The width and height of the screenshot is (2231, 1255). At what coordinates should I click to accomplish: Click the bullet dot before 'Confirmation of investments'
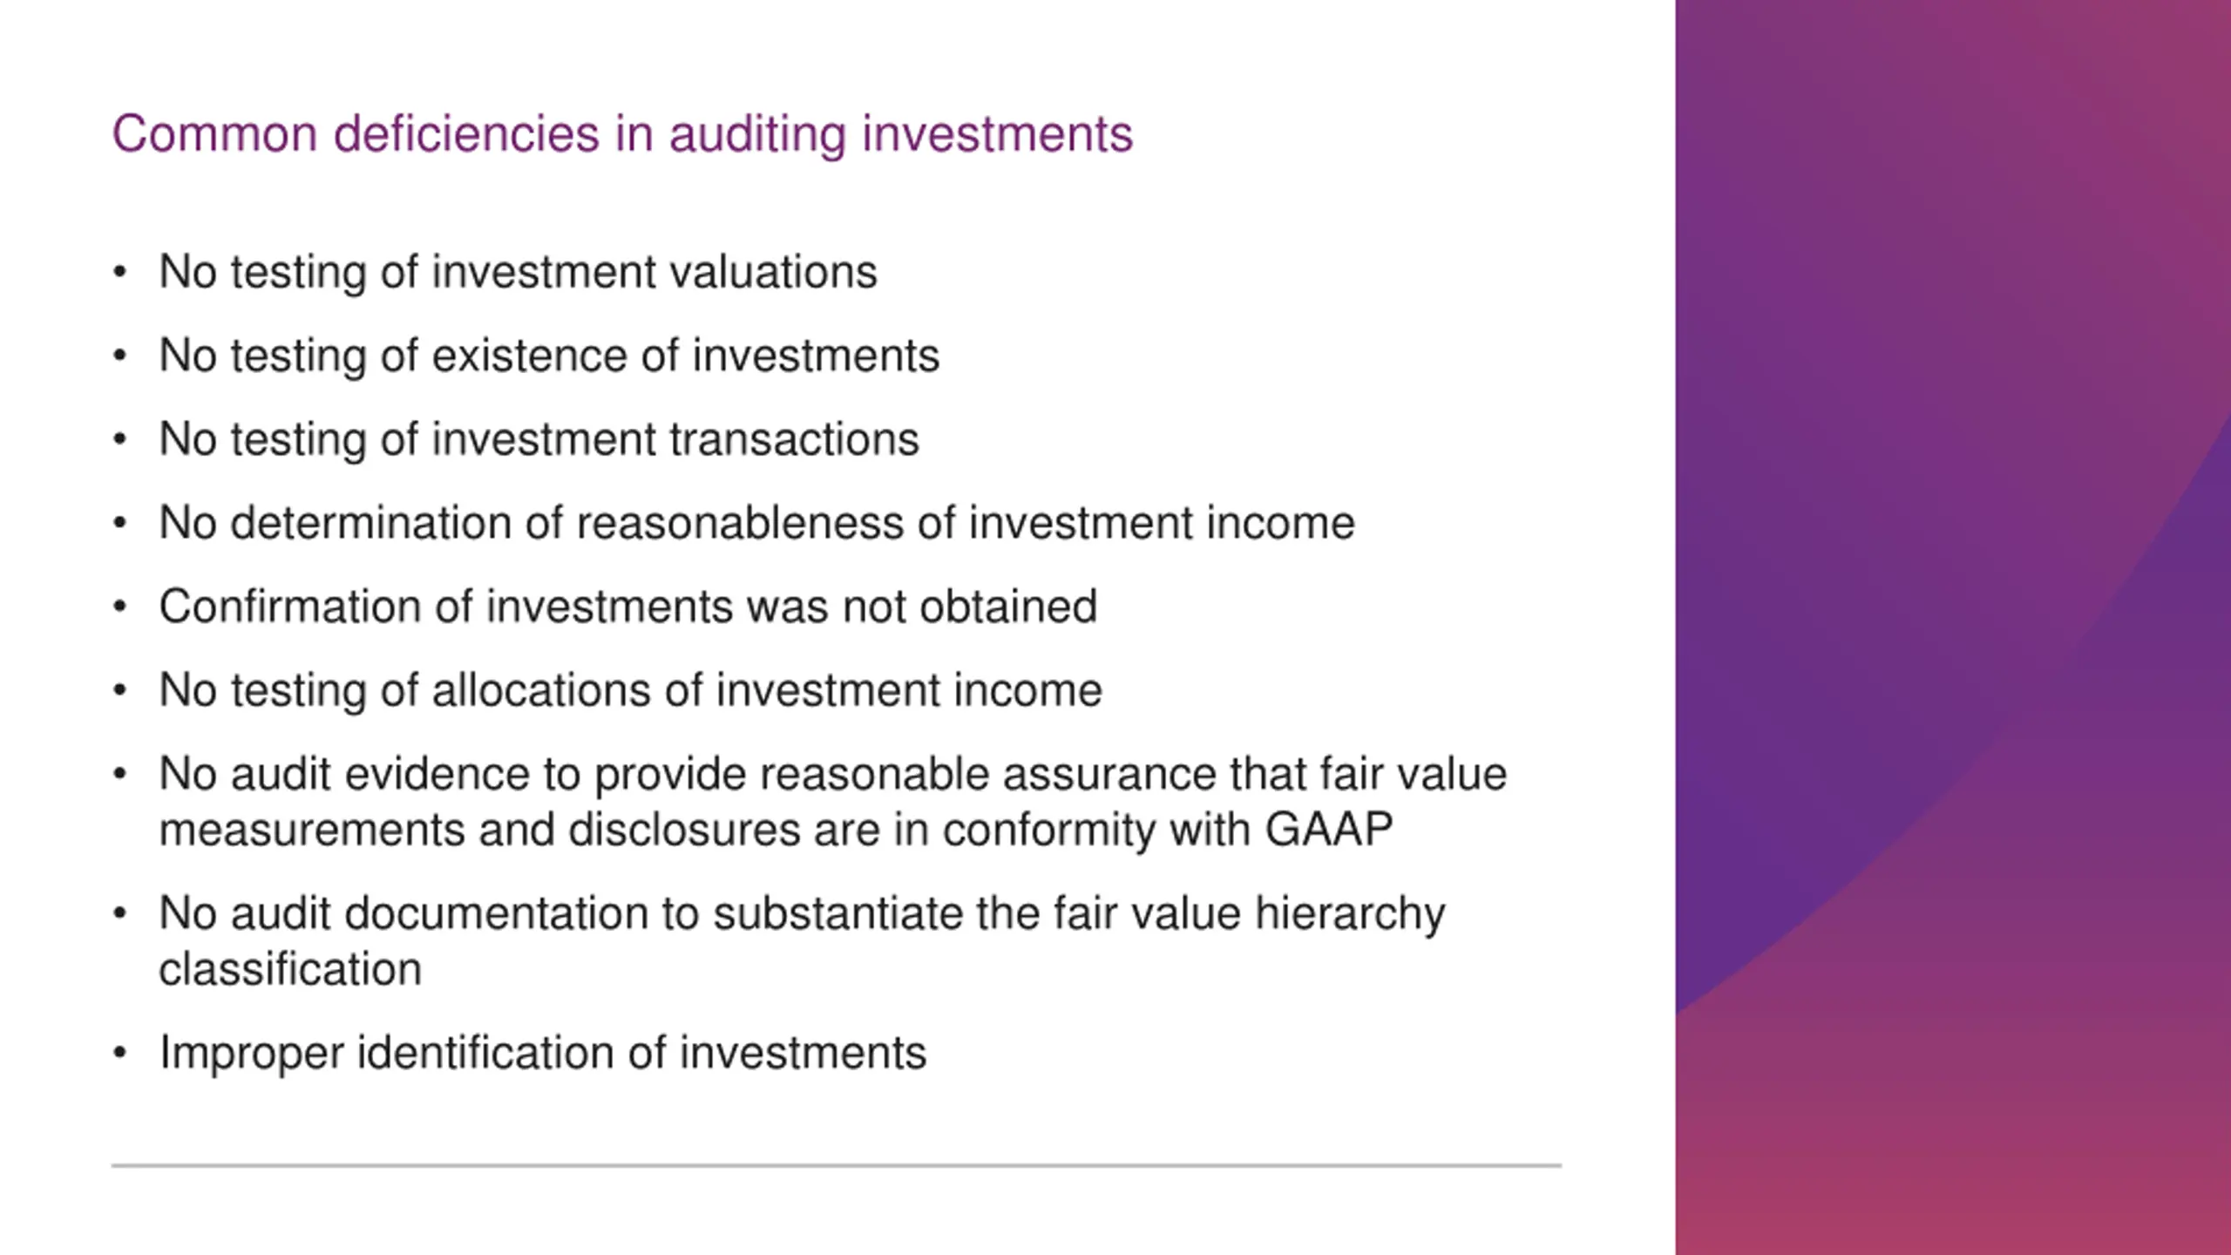(120, 607)
